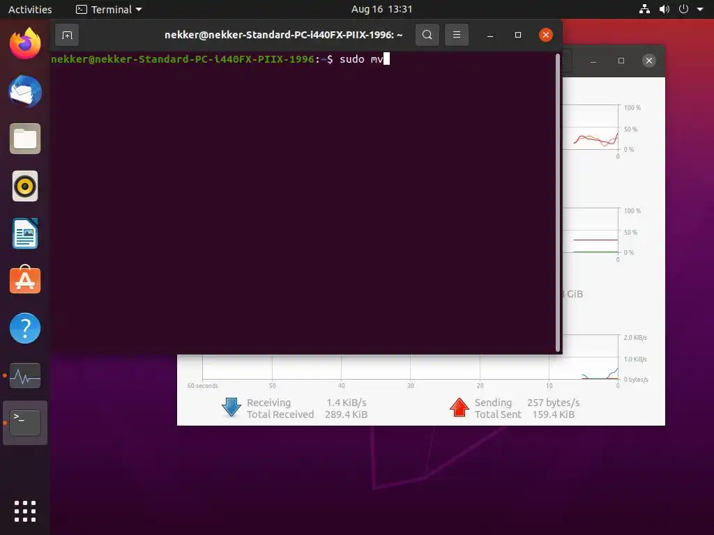Close the System Monitor window
This screenshot has height=535, width=714.
click(x=649, y=61)
